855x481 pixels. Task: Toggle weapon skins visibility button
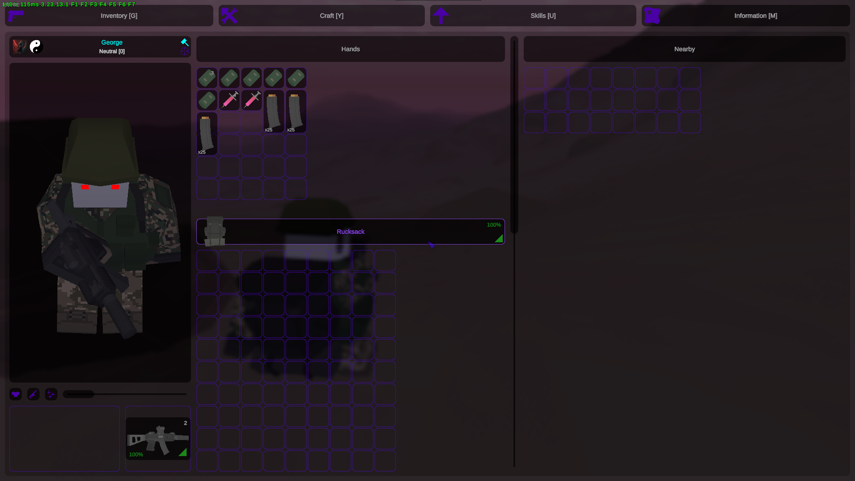point(33,394)
